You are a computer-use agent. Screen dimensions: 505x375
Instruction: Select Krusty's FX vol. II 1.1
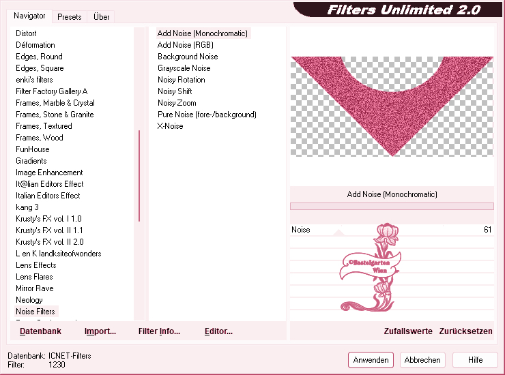pyautogui.click(x=49, y=230)
